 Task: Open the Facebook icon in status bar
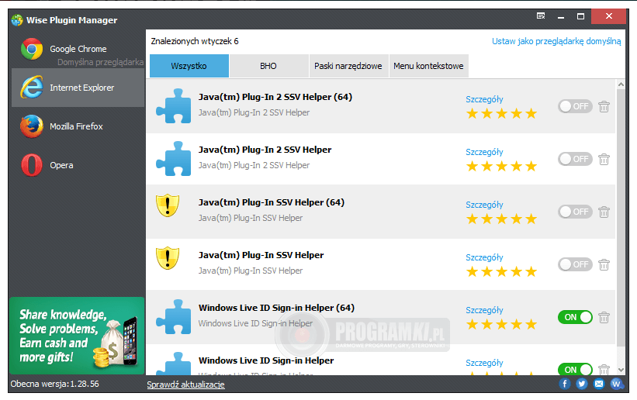[564, 384]
